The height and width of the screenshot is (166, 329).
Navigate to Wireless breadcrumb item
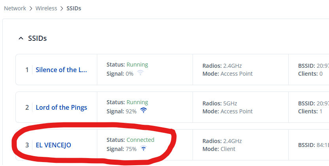46,8
